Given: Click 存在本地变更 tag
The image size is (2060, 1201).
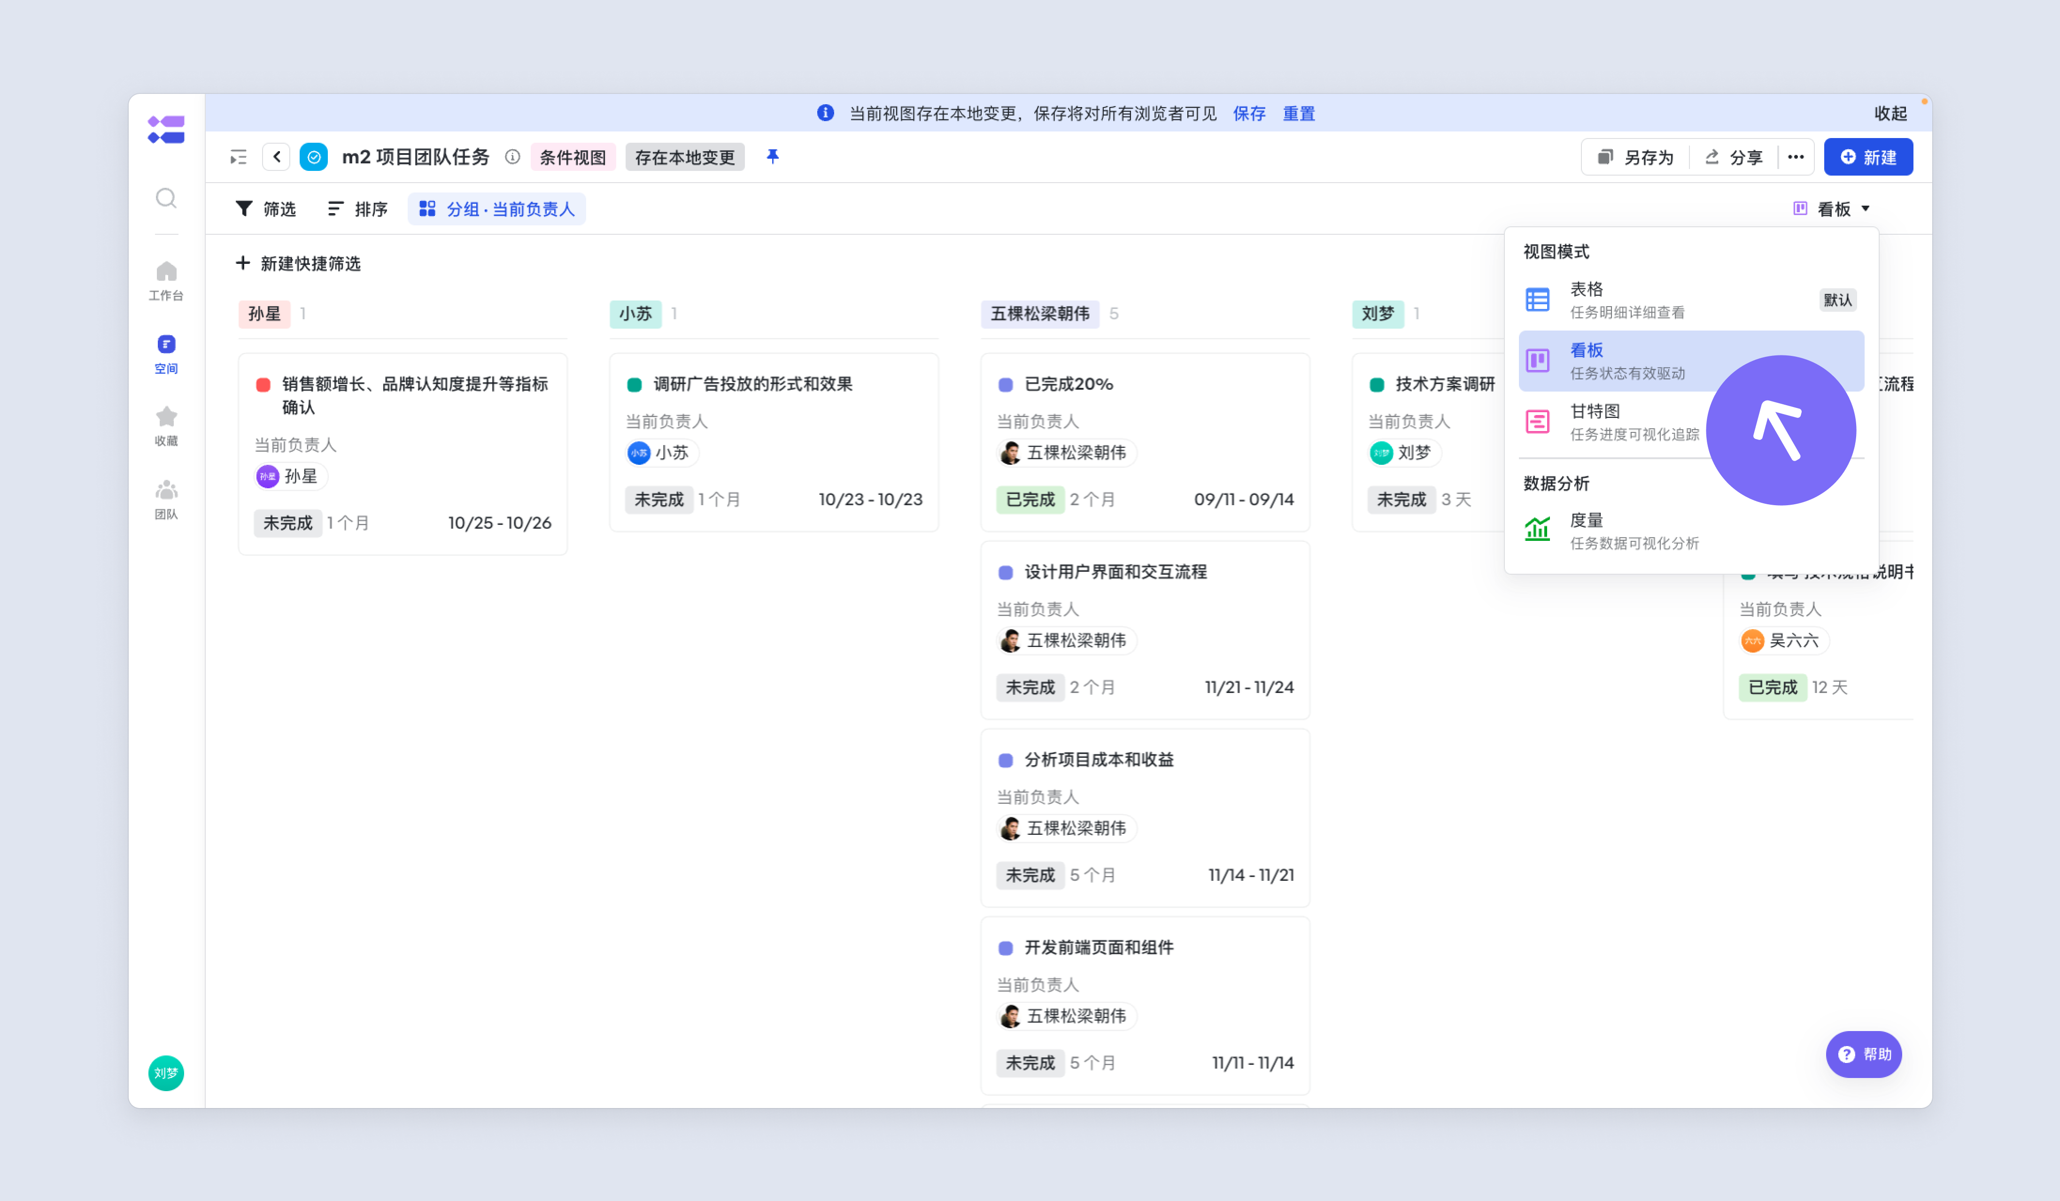Looking at the screenshot, I should pyautogui.click(x=685, y=157).
